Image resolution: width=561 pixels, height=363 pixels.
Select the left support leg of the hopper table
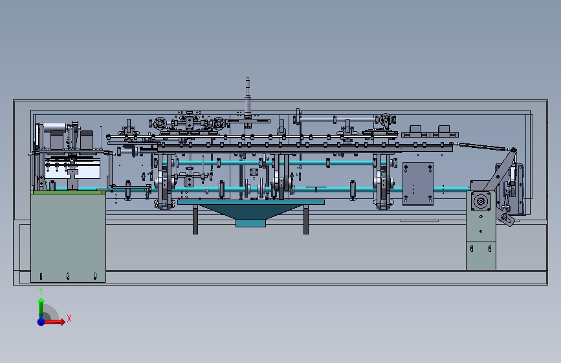[195, 220]
